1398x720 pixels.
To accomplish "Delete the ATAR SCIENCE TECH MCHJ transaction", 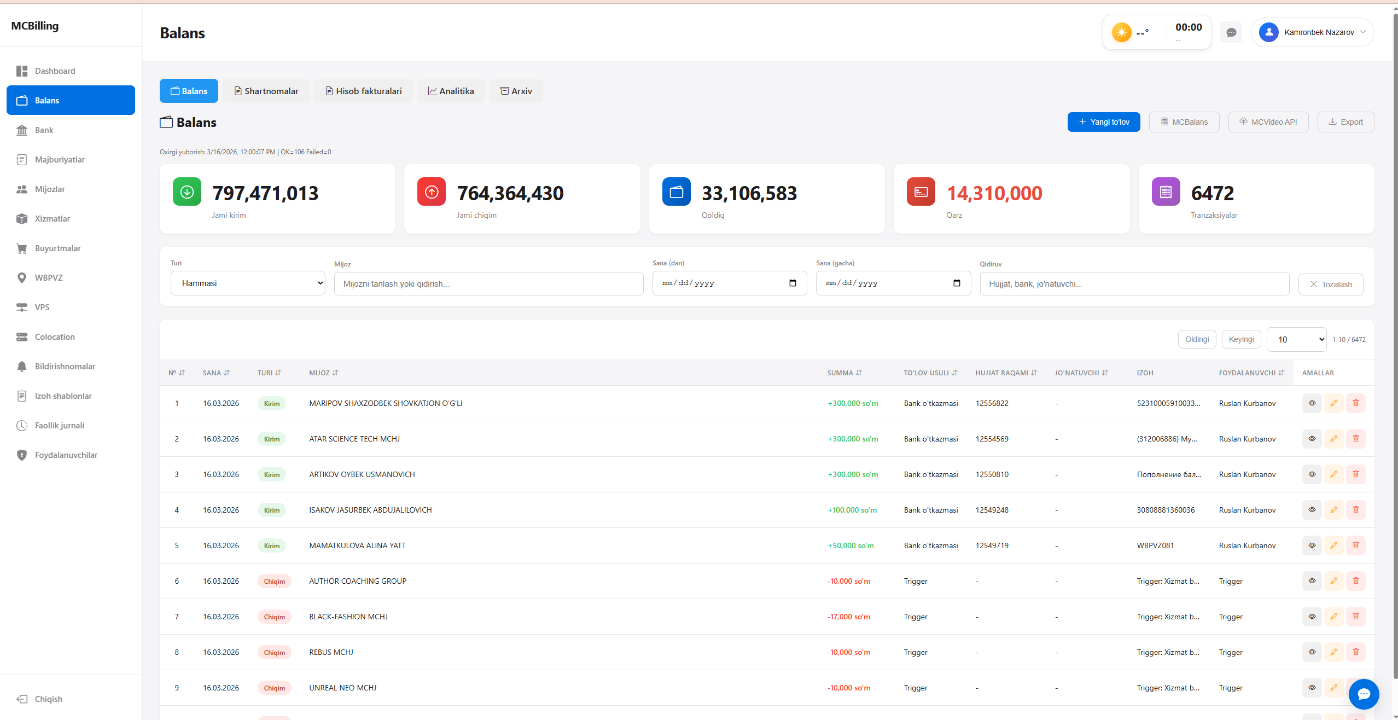I will coord(1356,439).
